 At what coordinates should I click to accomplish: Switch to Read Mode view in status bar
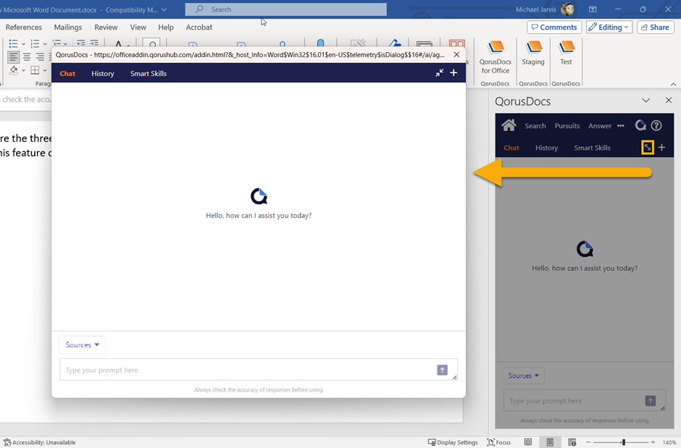coord(528,442)
